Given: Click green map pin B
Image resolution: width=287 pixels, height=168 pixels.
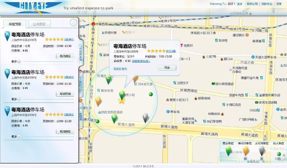Looking at the screenshot, I should coord(114,118).
